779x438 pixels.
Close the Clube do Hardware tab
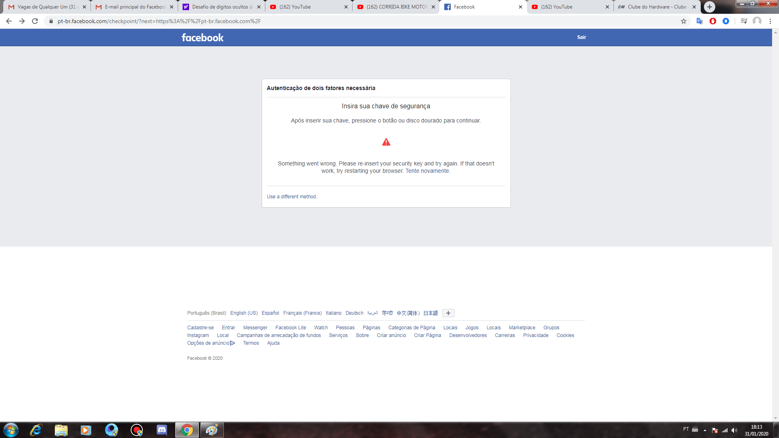[694, 7]
